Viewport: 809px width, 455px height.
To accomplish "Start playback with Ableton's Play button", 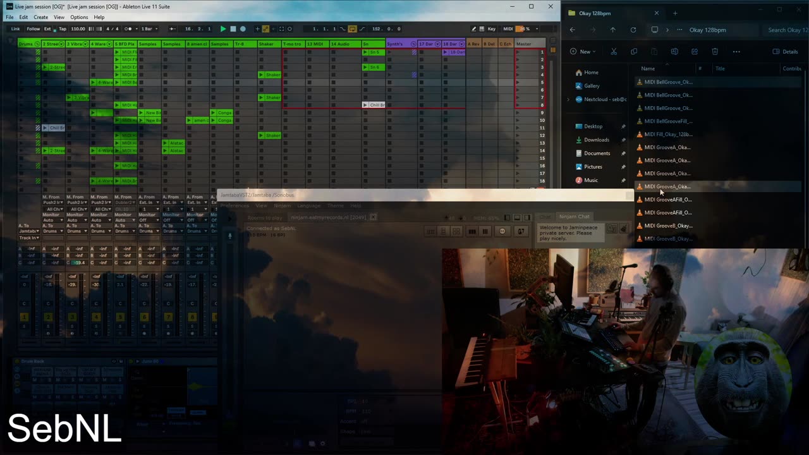I will coord(222,28).
